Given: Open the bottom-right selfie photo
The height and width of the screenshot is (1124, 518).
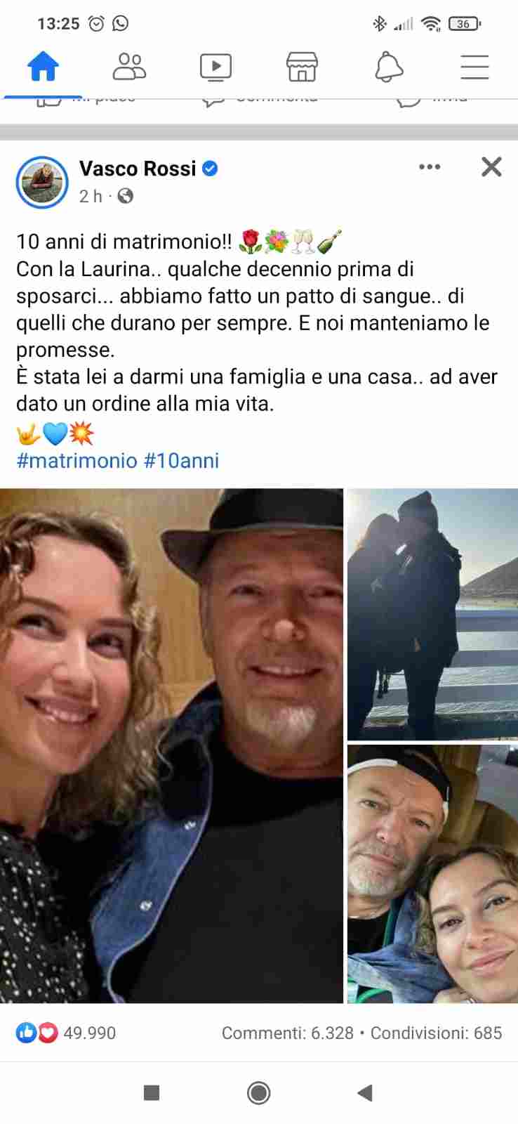Looking at the screenshot, I should pos(432,874).
